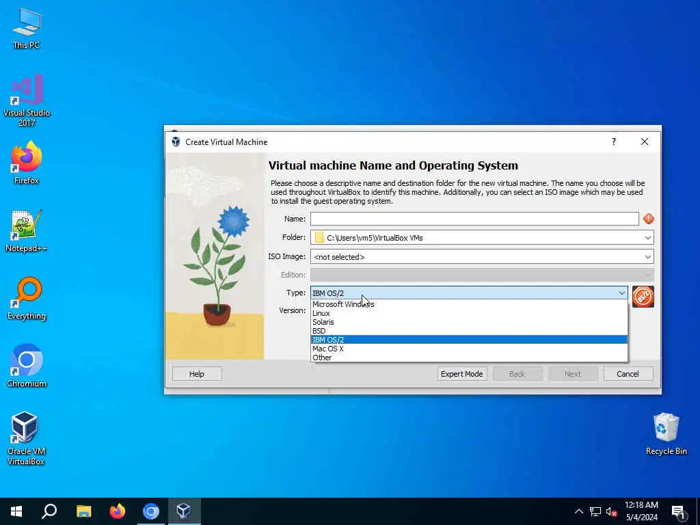Click the Name input field

(x=474, y=219)
